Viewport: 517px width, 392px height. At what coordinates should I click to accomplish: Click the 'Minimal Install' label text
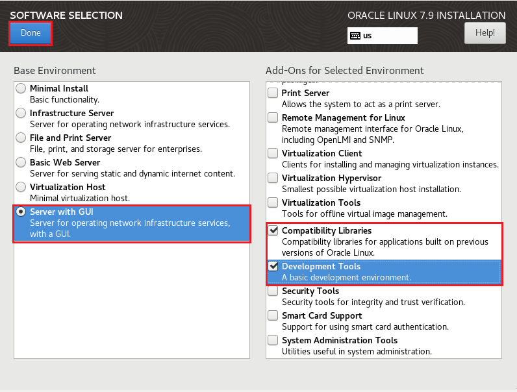pyautogui.click(x=59, y=88)
